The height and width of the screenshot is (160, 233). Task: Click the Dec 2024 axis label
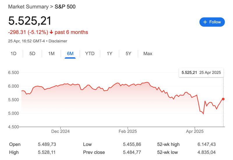coord(60,131)
